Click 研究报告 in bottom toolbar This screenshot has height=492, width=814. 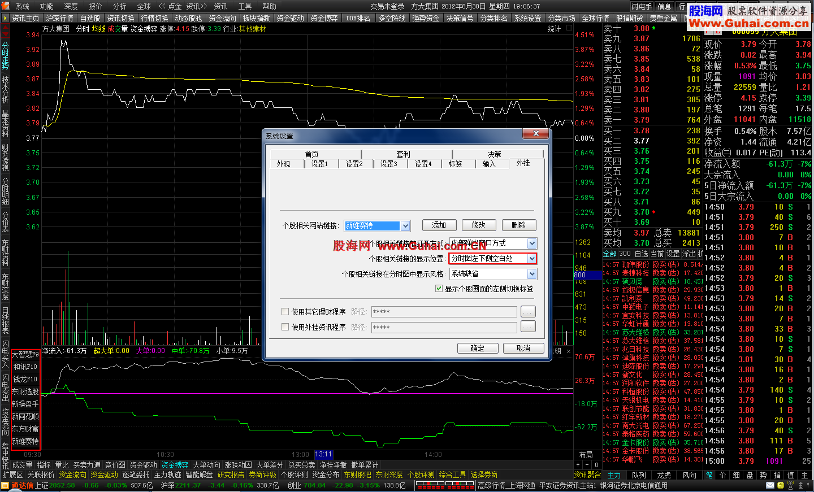pos(231,475)
